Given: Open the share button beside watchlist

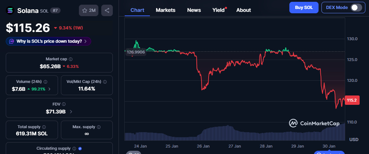Looking at the screenshot, I should 107,10.
